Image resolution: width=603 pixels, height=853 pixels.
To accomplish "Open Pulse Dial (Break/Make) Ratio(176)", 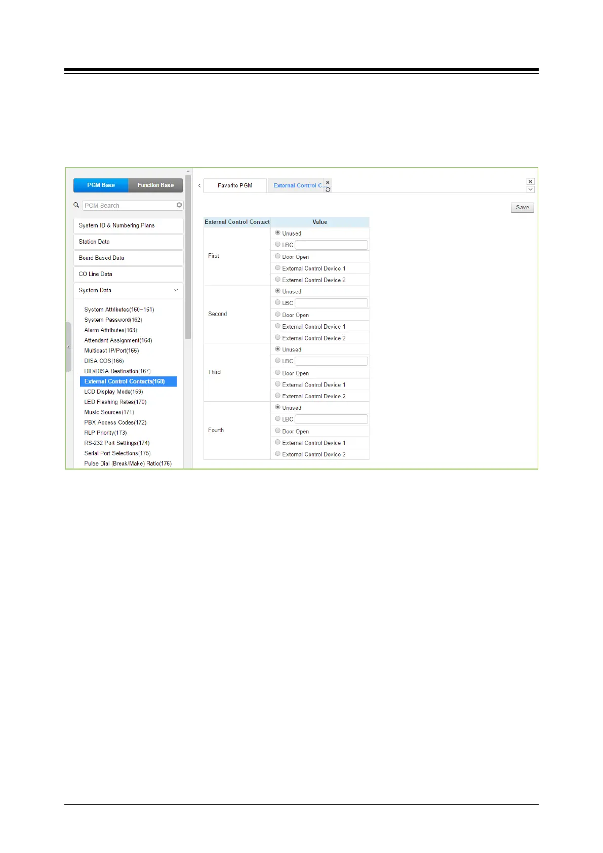I will 128,463.
